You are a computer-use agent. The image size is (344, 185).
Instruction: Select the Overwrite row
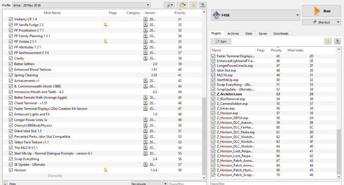[x=102, y=175]
